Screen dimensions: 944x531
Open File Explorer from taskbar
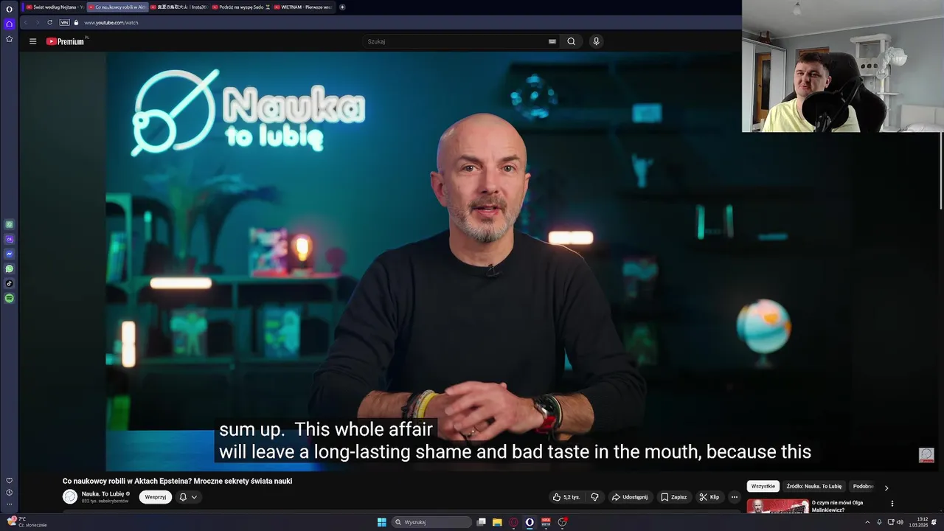click(497, 522)
